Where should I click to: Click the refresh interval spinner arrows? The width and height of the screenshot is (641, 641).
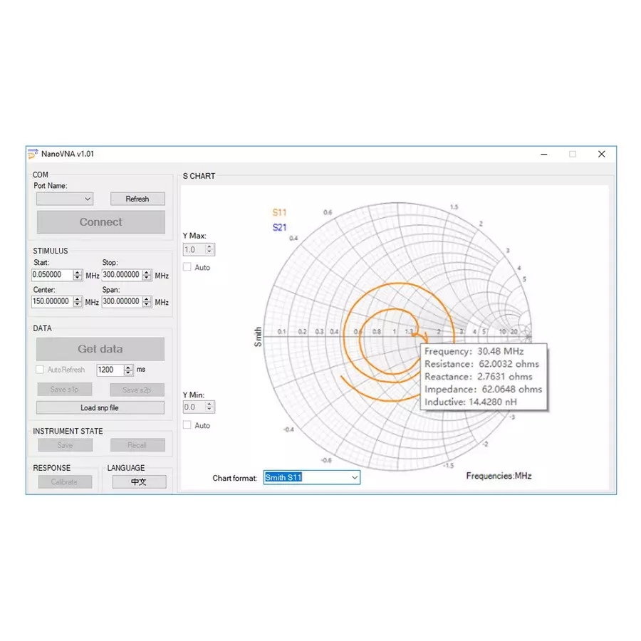(x=128, y=370)
